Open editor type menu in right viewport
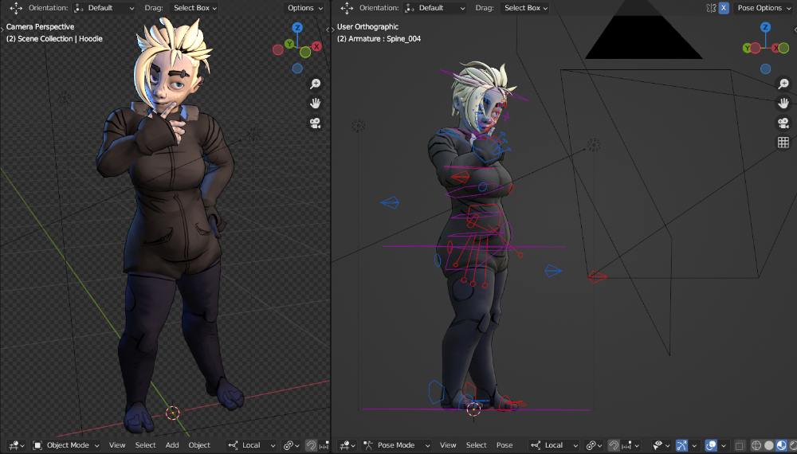797x454 pixels. (347, 445)
